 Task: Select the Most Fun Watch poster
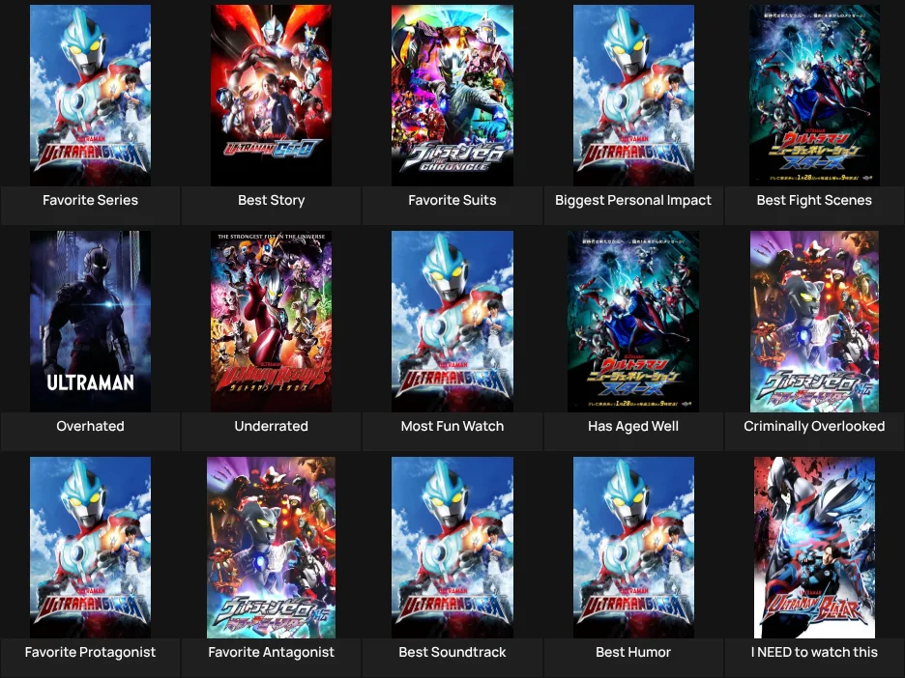pyautogui.click(x=452, y=321)
